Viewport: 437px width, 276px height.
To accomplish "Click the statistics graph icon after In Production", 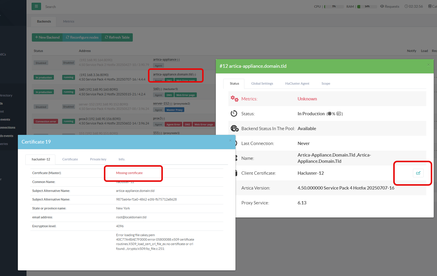I will pos(339,114).
